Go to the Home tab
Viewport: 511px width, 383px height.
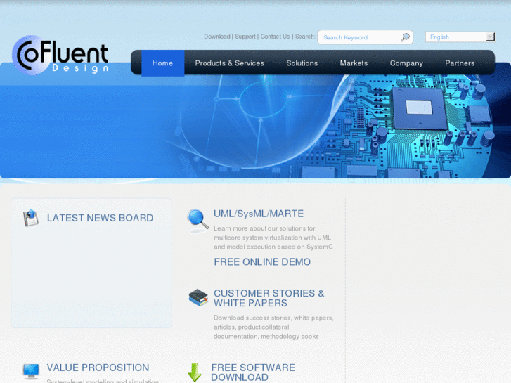(162, 63)
